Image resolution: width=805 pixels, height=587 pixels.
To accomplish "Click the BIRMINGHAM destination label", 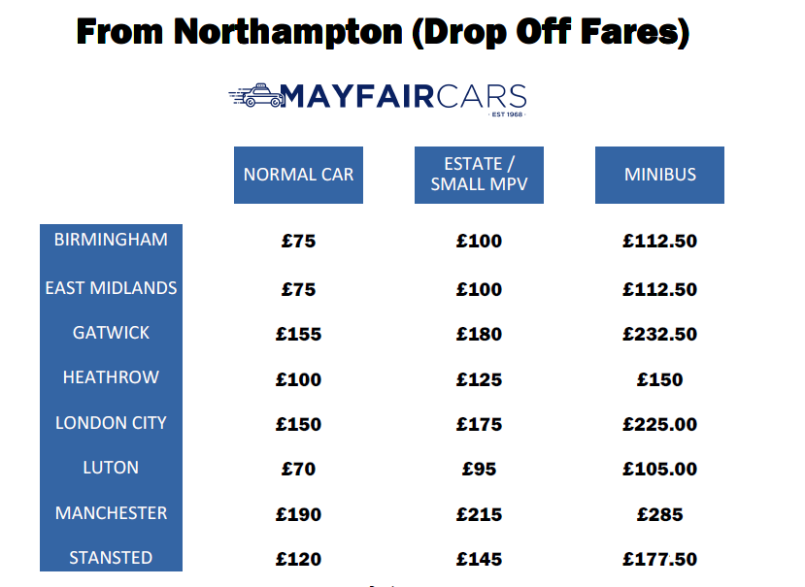I will [x=111, y=240].
